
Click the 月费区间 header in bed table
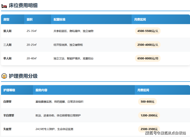coord(140,20)
